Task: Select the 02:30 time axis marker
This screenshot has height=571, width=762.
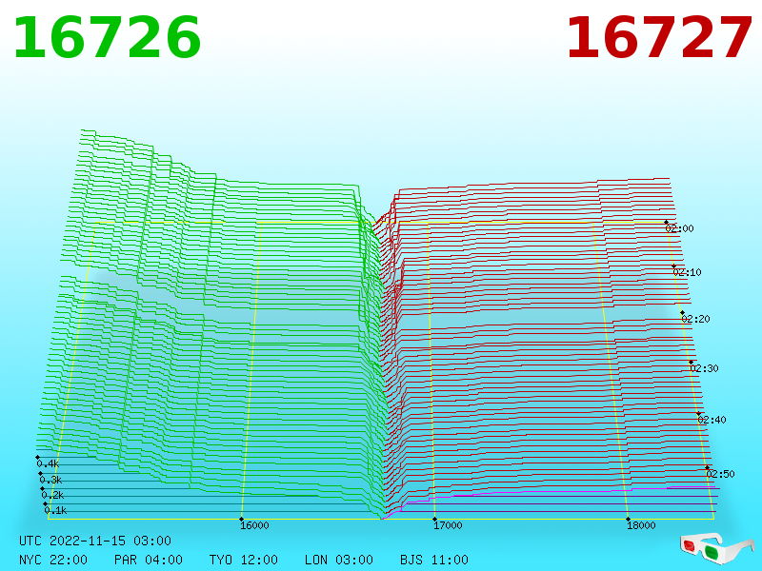Action: [704, 368]
